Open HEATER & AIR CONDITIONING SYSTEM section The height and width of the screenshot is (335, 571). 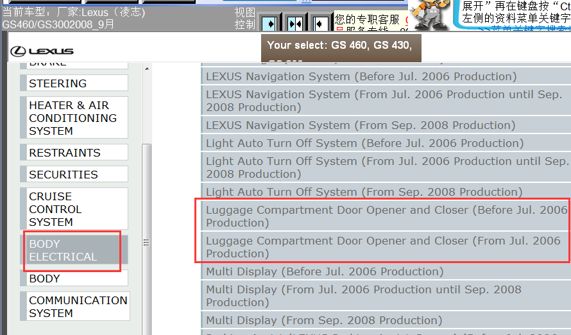74,117
